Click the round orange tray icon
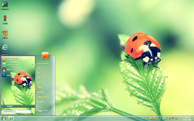Image resolution: width=194 pixels, height=121 pixels. click(x=154, y=118)
